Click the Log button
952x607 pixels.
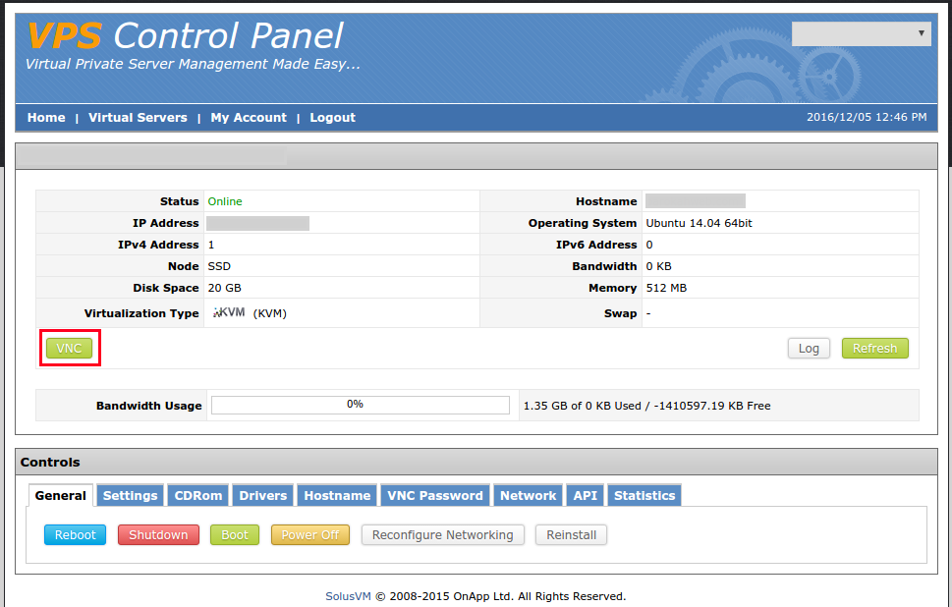point(809,348)
